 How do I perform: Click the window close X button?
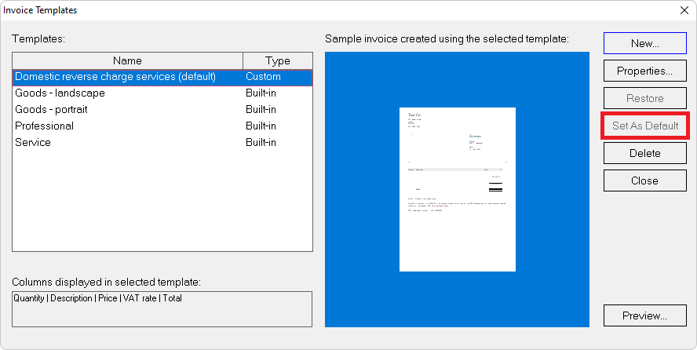(x=683, y=10)
